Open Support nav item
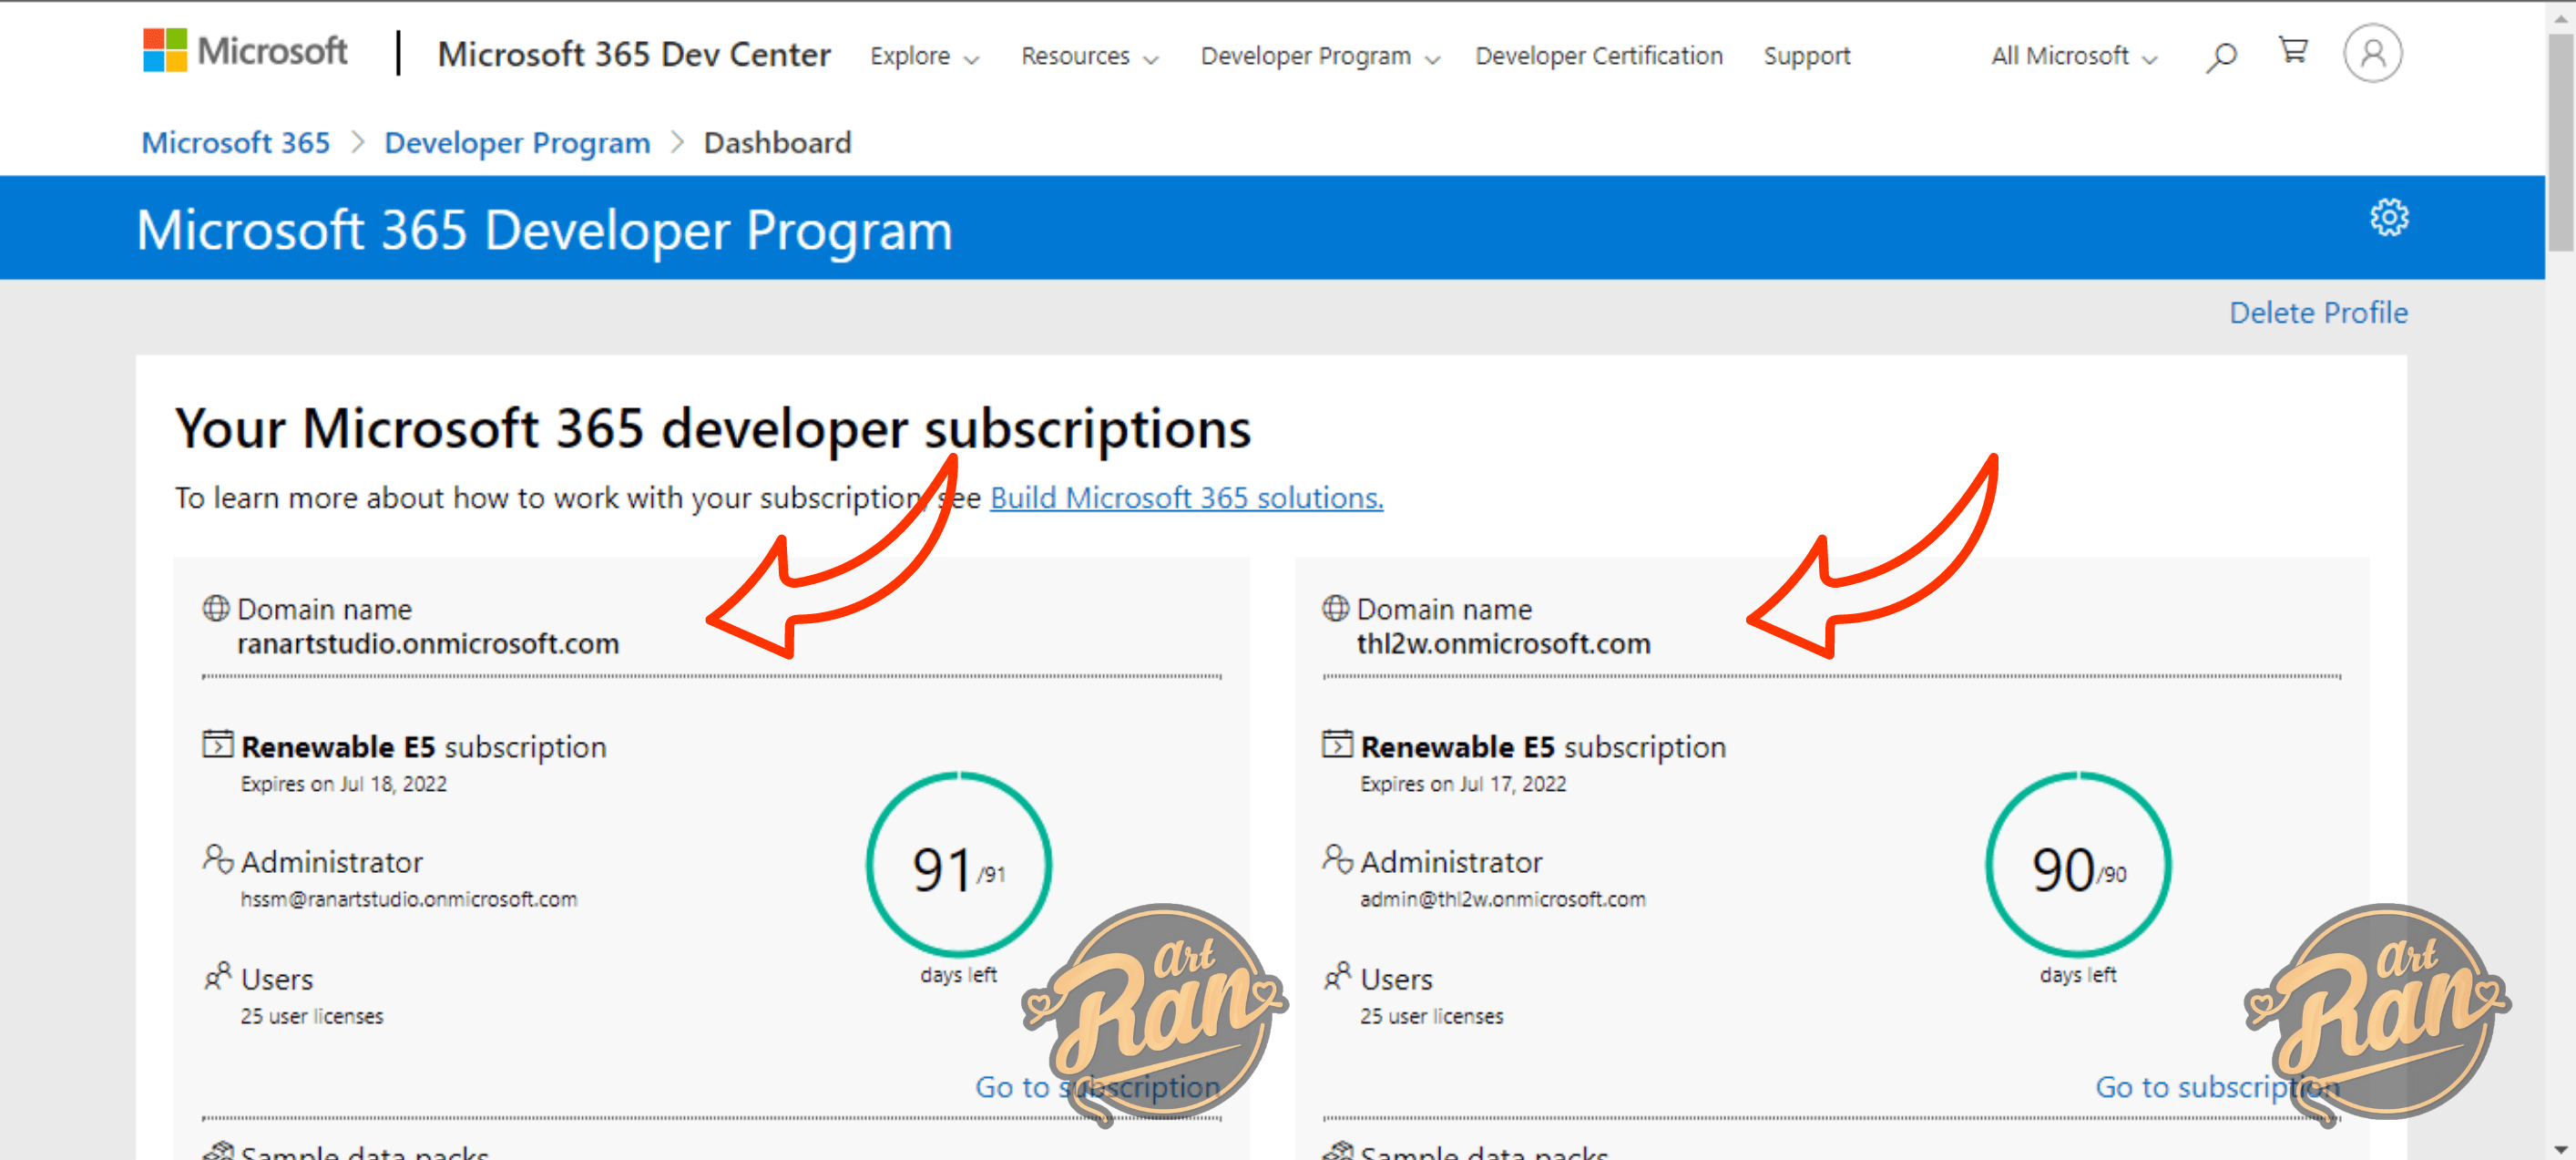This screenshot has width=2576, height=1160. (x=1806, y=56)
